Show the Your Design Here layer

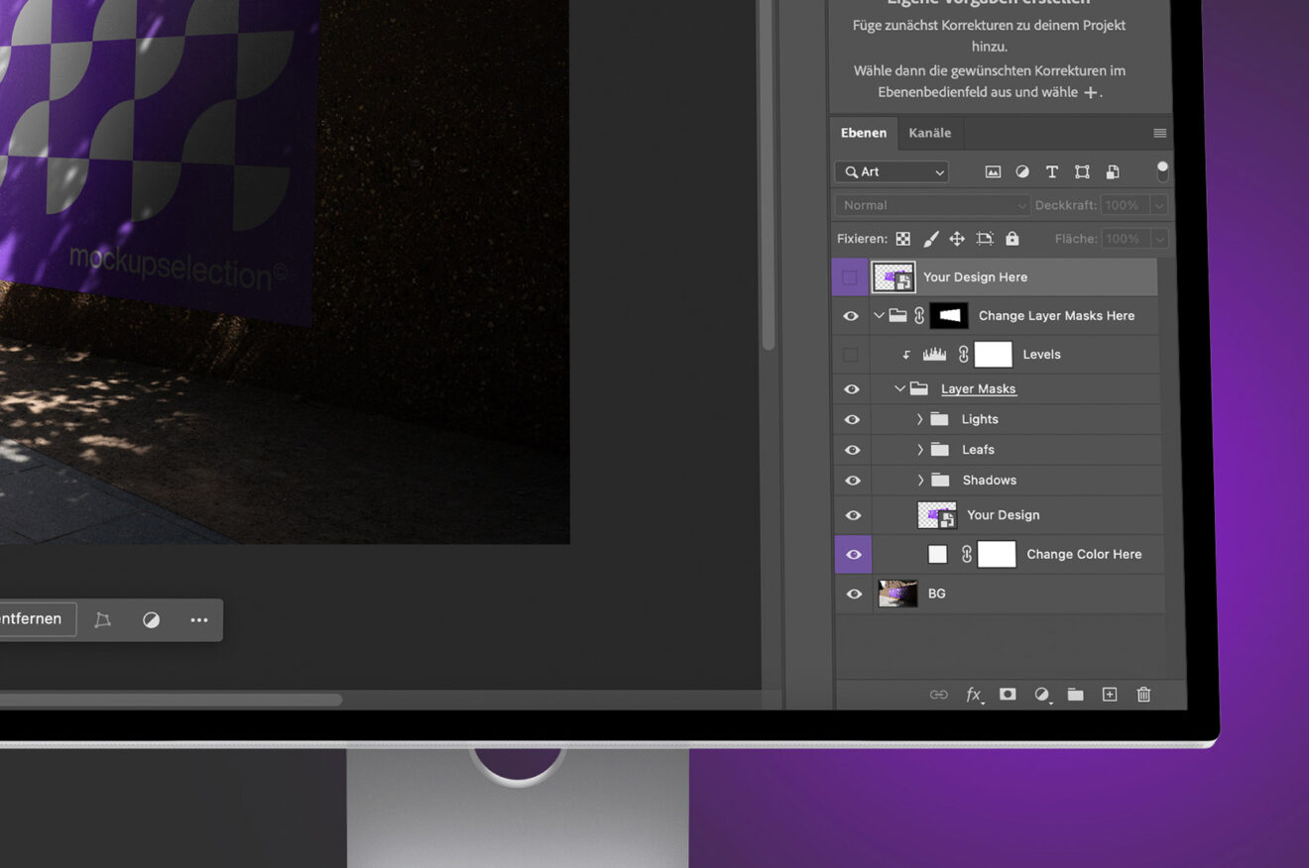pyautogui.click(x=850, y=277)
